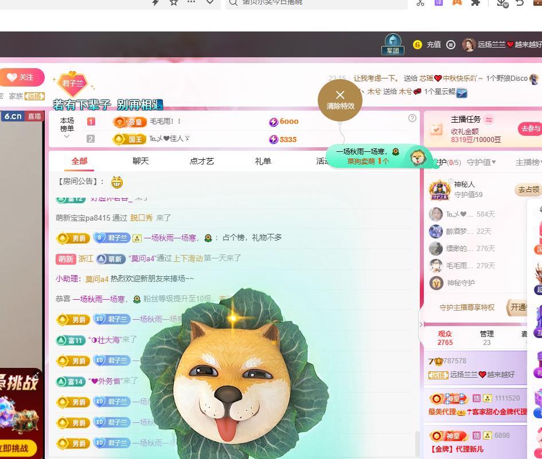Open the 守护值 sort dropdown
Image resolution: width=542 pixels, height=459 pixels.
[481, 162]
